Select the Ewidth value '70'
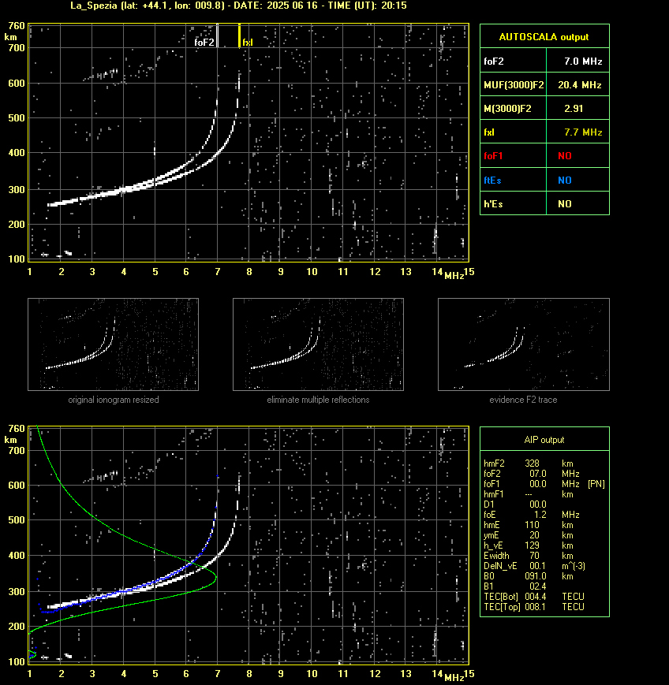This screenshot has width=669, height=685. 534,556
